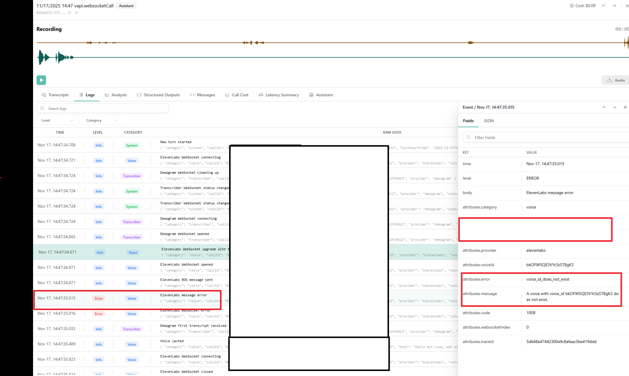Focus the Filter Fields input
The height and width of the screenshot is (376, 629).
546,137
